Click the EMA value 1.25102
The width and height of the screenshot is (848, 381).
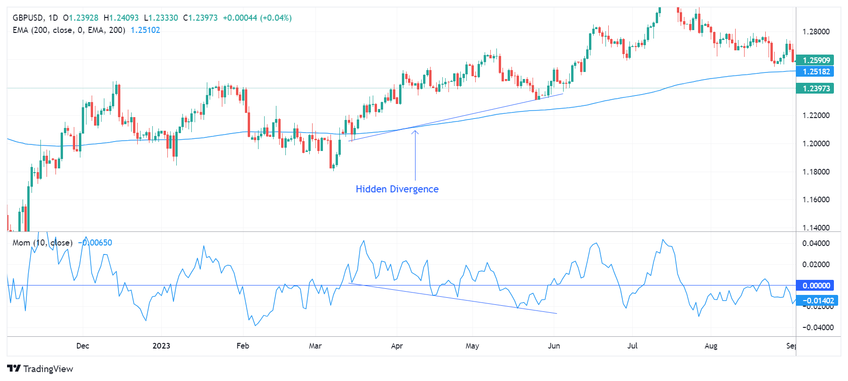click(145, 30)
